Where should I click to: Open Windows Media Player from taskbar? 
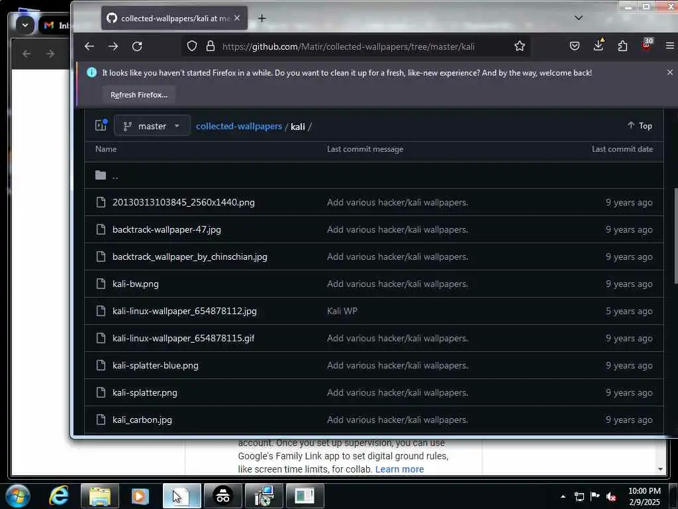coord(140,496)
